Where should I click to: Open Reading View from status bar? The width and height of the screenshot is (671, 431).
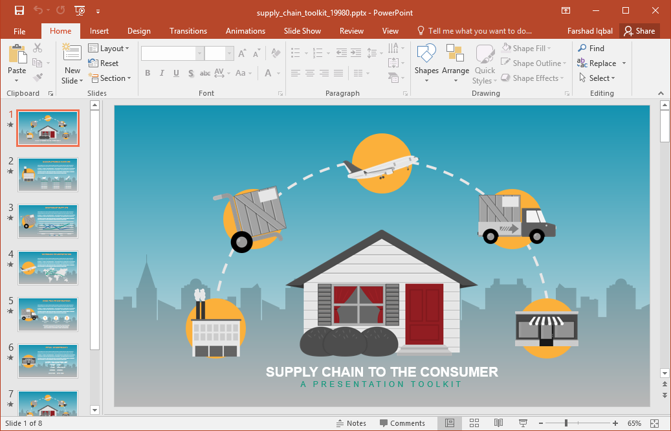(498, 423)
